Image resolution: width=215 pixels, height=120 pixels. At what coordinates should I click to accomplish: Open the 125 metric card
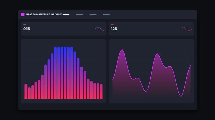(x=151, y=29)
